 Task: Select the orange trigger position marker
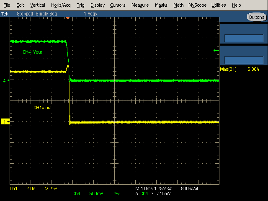coord(68,18)
